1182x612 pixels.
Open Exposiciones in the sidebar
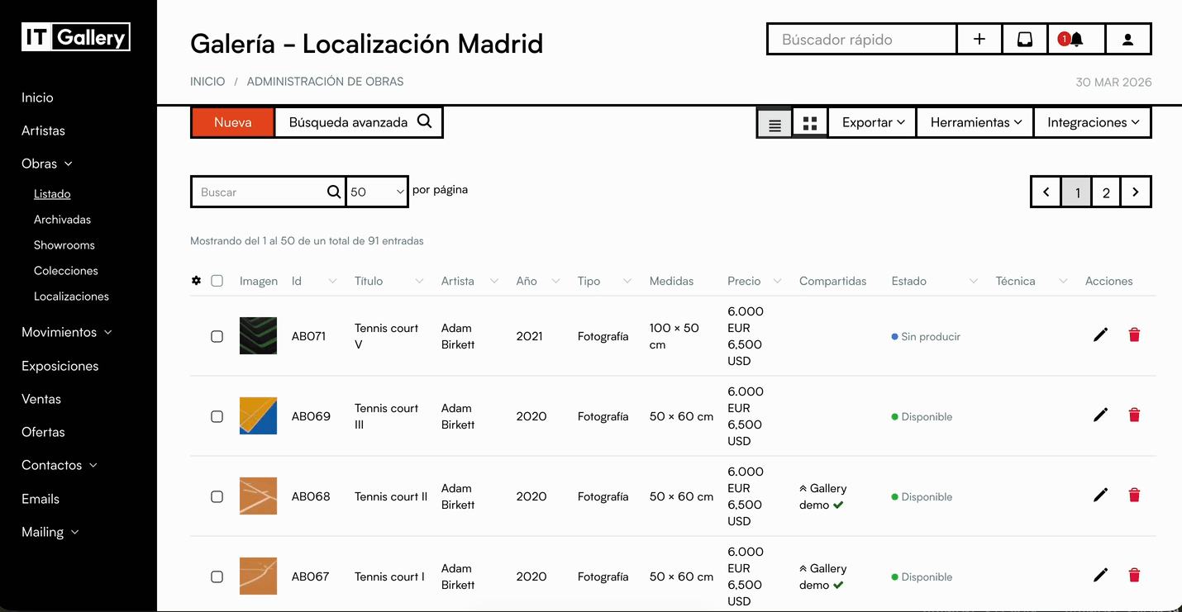[x=60, y=366]
